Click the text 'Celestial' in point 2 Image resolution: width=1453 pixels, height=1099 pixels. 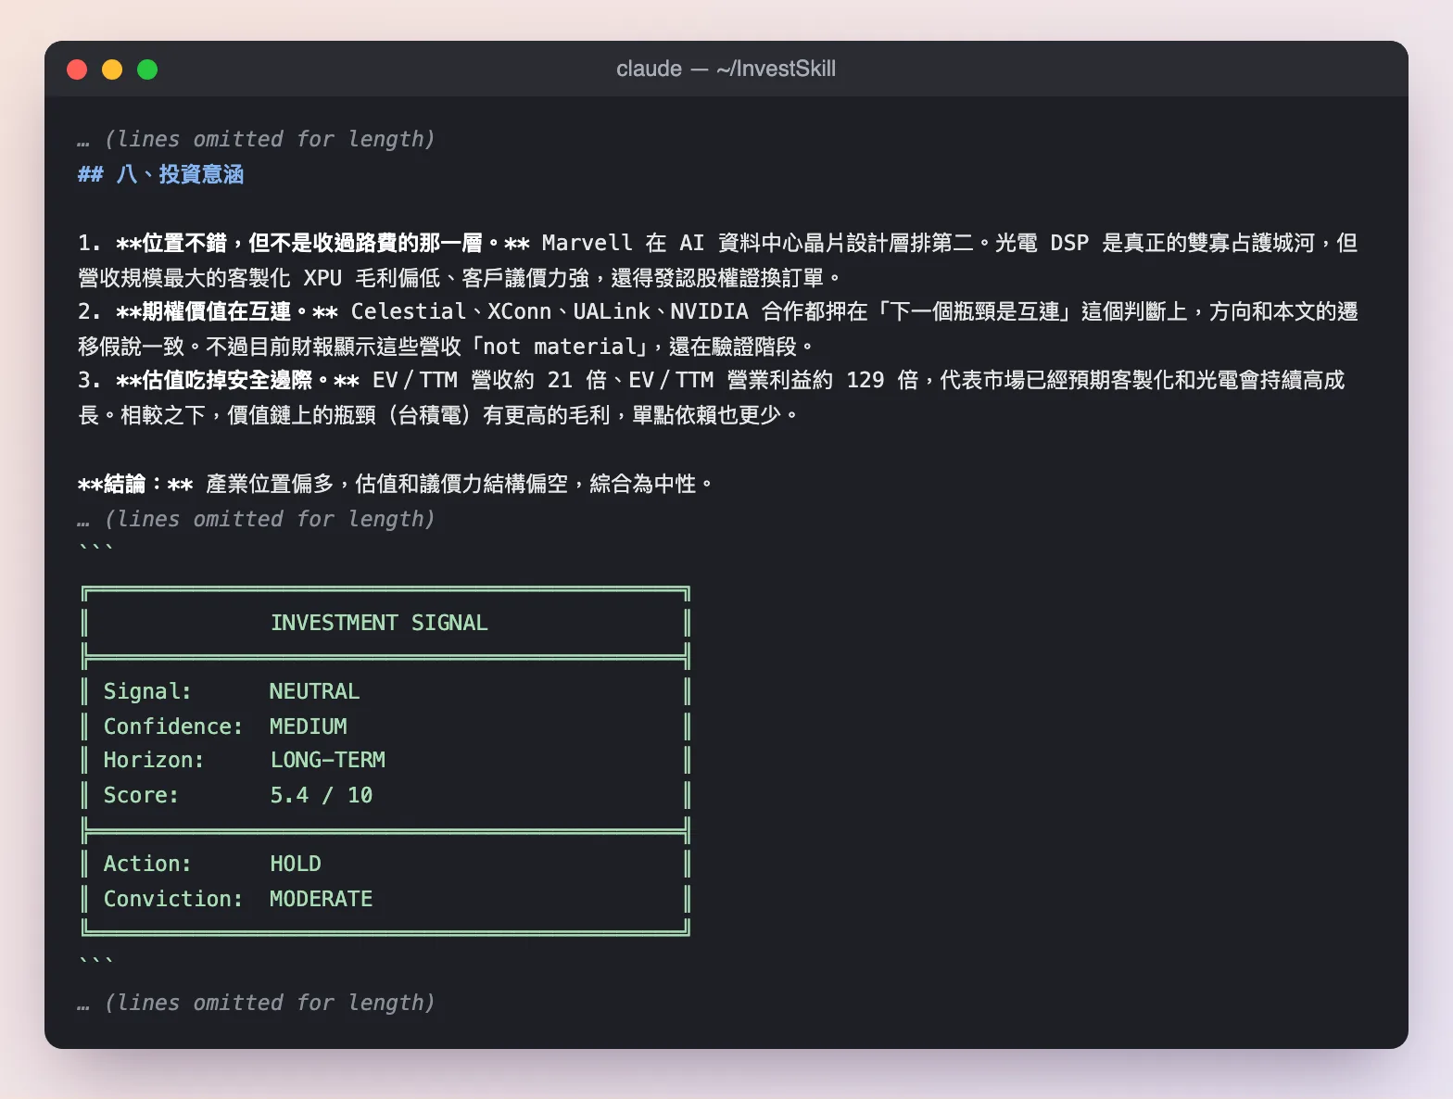(409, 311)
